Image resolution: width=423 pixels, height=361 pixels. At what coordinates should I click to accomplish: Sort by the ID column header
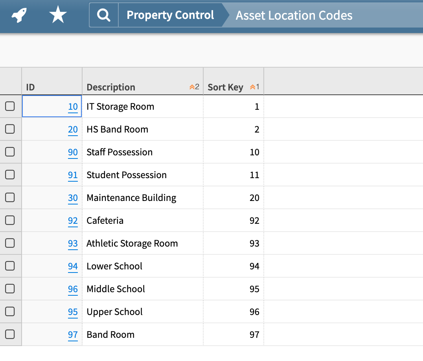(x=30, y=87)
